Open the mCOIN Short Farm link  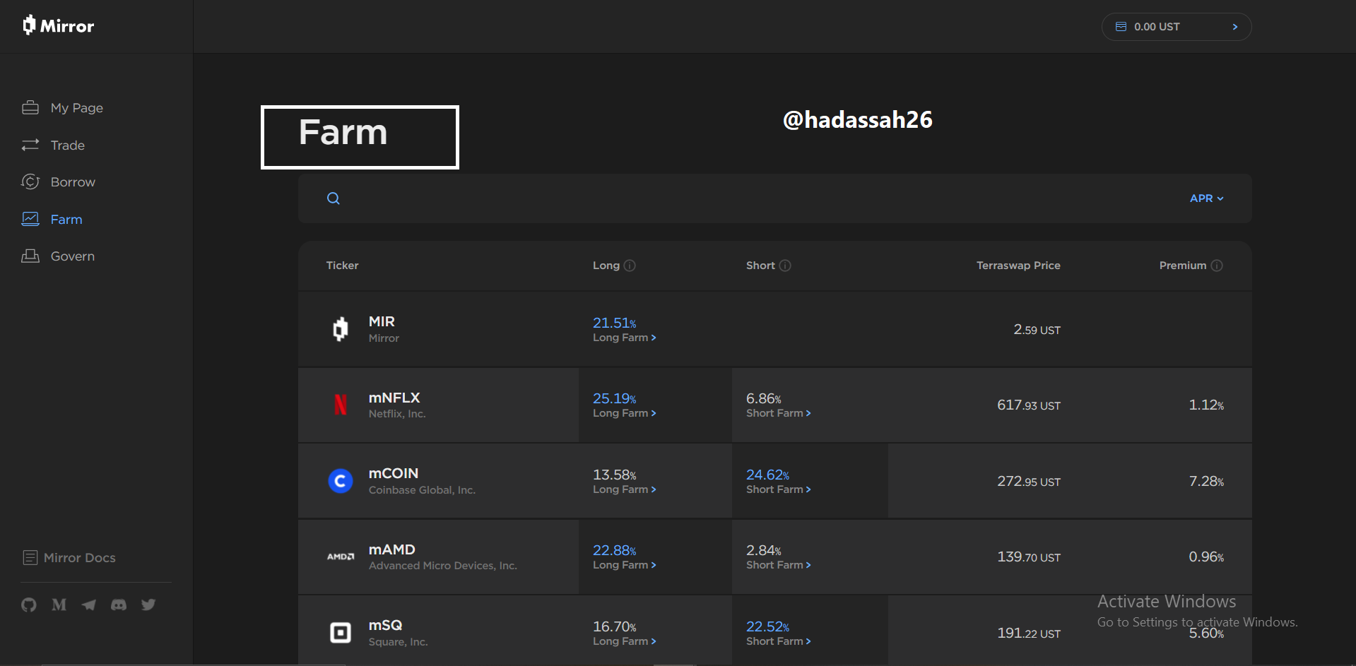pos(779,489)
